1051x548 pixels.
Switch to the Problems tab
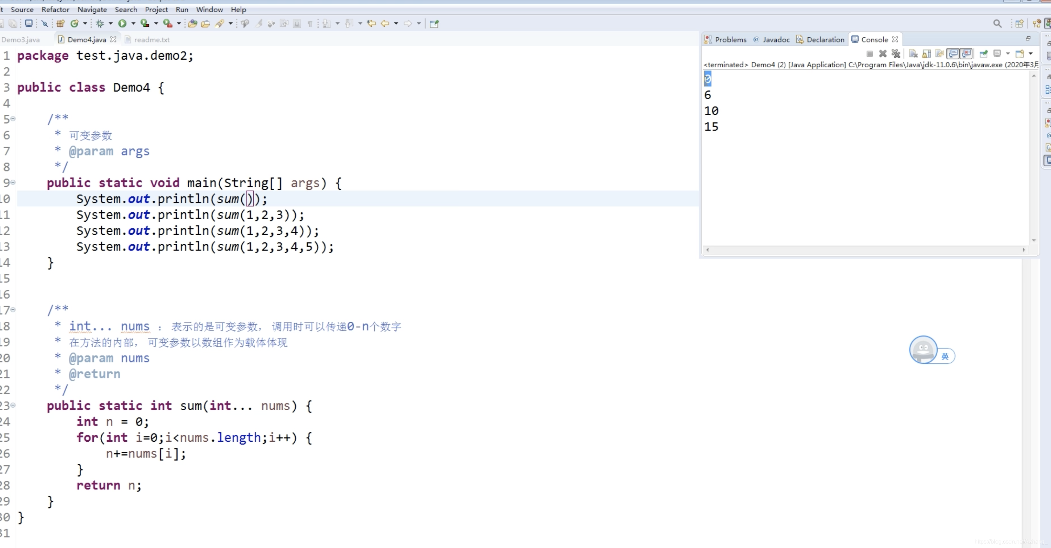(730, 40)
